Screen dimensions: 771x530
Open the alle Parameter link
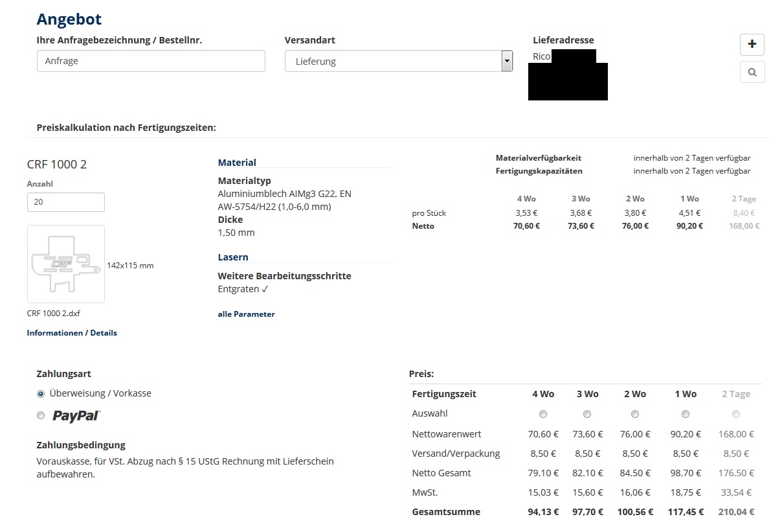(x=246, y=314)
